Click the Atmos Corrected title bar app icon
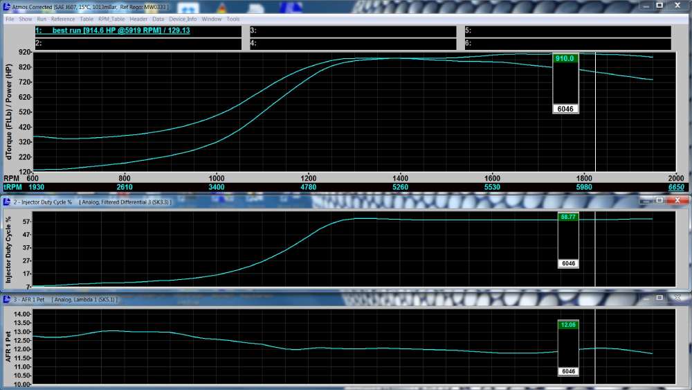Screen dimensions: 692x390 click(6, 6)
